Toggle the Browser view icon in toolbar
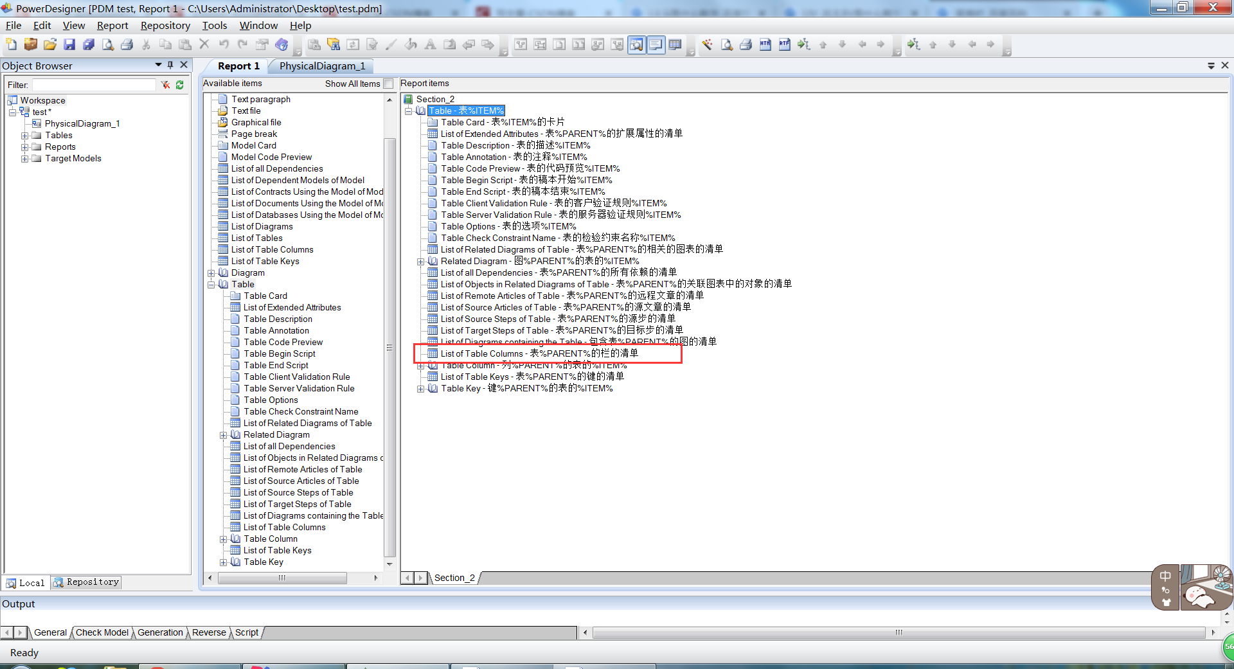Viewport: 1234px width, 669px height. (636, 44)
